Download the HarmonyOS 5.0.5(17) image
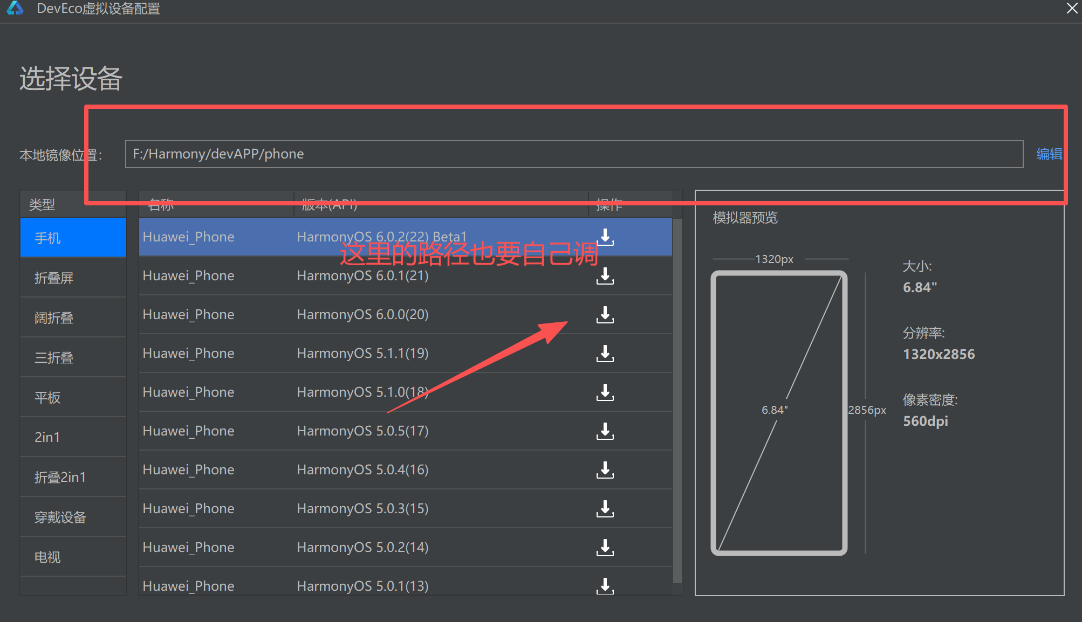The image size is (1082, 622). tap(605, 431)
